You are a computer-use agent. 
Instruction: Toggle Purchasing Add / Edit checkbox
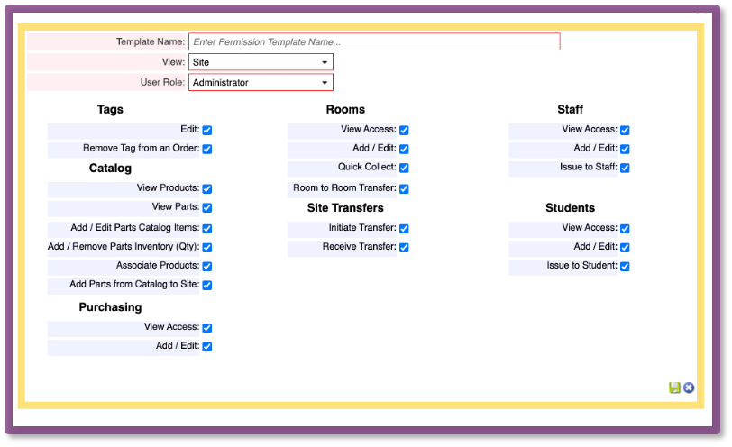pos(207,347)
